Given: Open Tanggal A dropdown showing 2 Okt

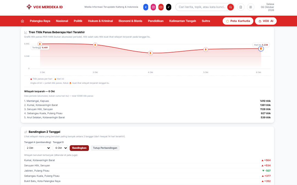Looking at the screenshot, I should click(38, 148).
